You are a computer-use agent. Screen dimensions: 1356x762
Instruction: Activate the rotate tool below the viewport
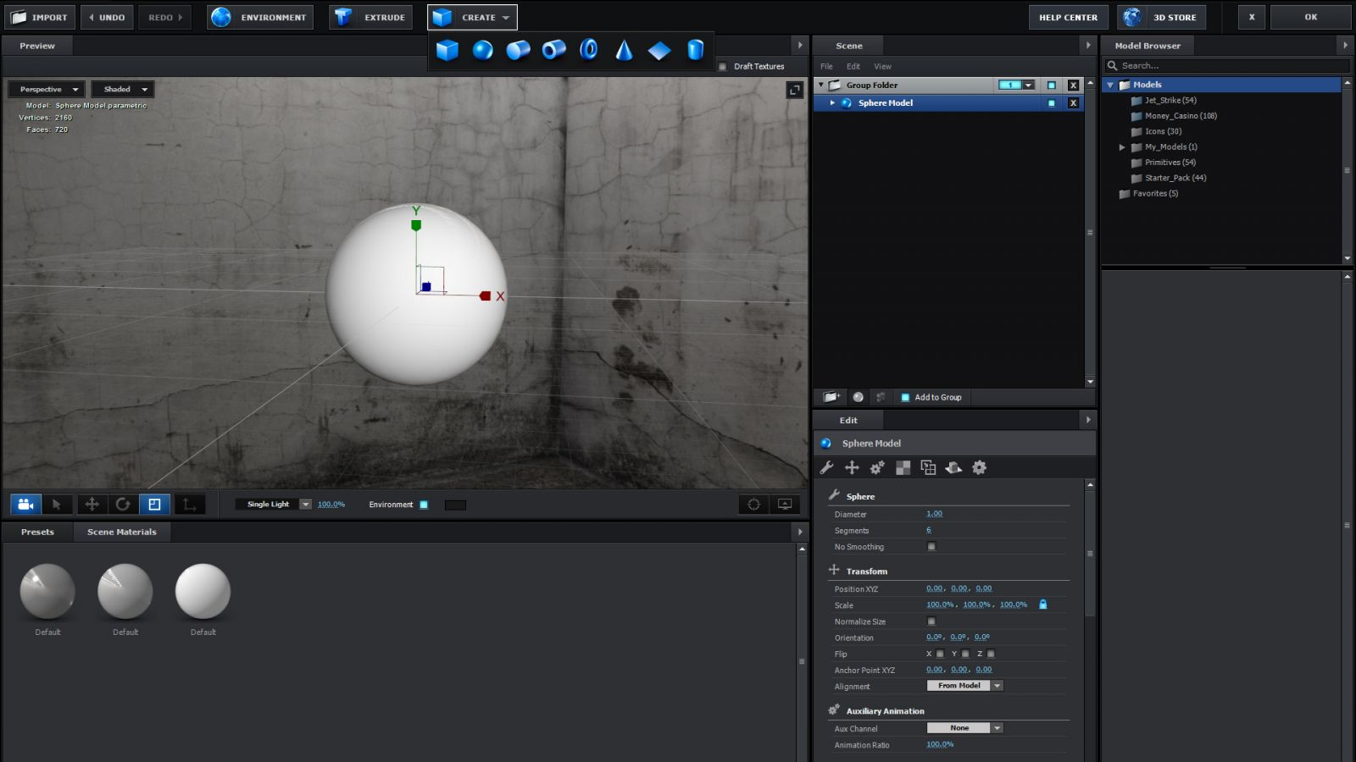coord(123,505)
